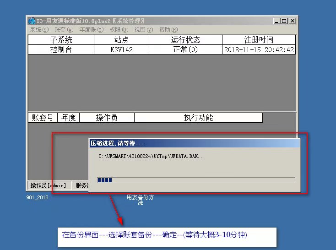Image resolution: width=336 pixels, height=250 pixels.
Task: Click the K3V142 station cell
Action: pos(121,49)
